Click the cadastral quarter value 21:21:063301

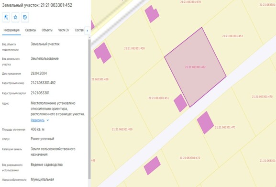[x=40, y=93]
